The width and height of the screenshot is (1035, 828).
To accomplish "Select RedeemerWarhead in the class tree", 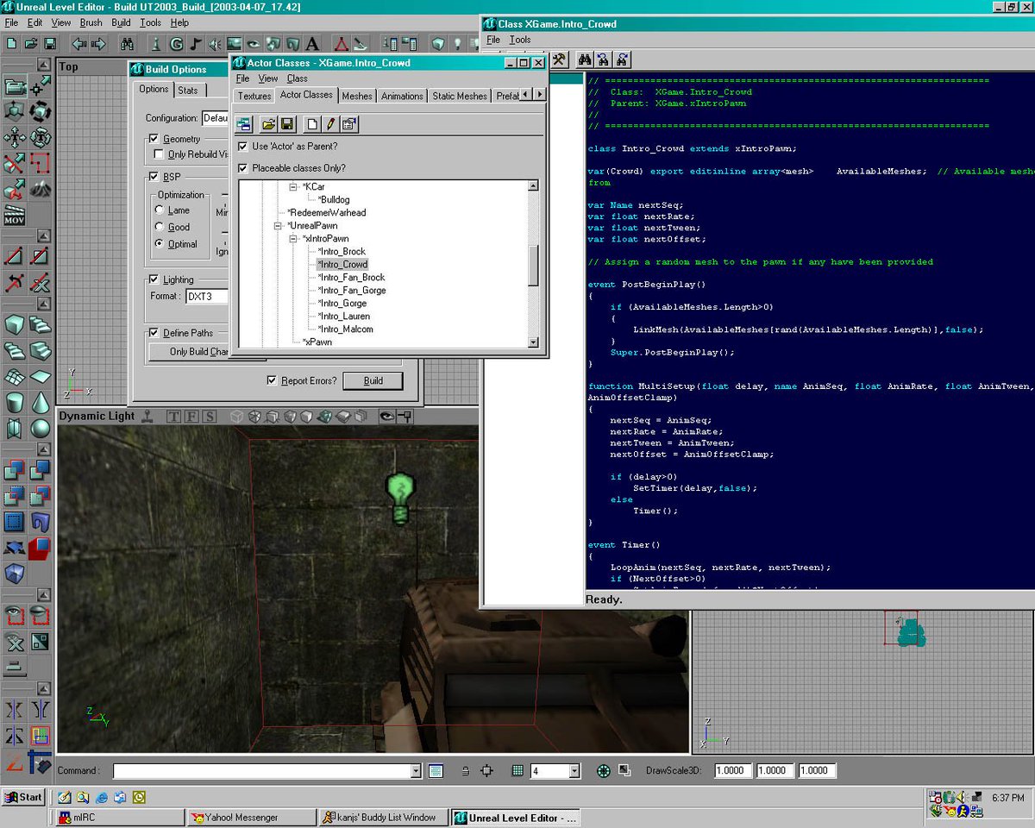I will click(326, 212).
